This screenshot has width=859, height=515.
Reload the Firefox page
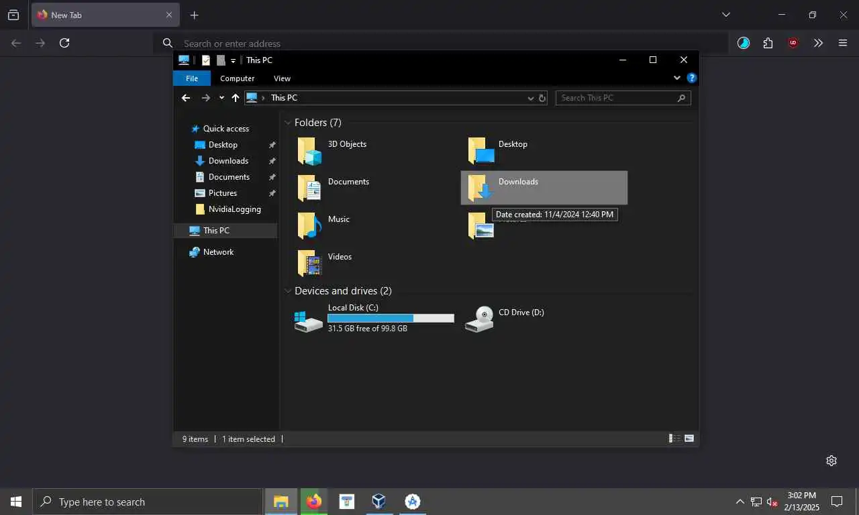coord(64,43)
